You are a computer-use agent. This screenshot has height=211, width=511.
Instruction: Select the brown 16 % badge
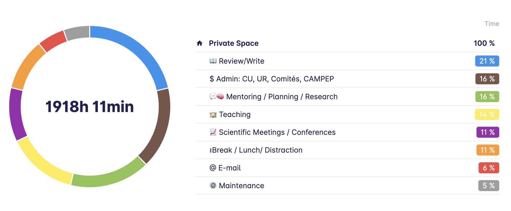[487, 79]
